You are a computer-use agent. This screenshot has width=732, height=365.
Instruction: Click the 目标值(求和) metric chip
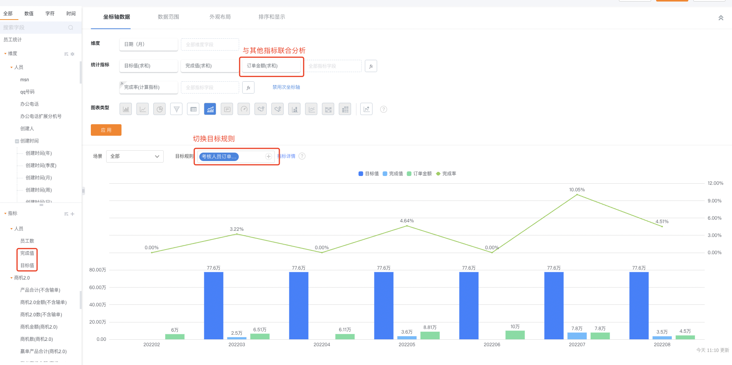pos(149,66)
